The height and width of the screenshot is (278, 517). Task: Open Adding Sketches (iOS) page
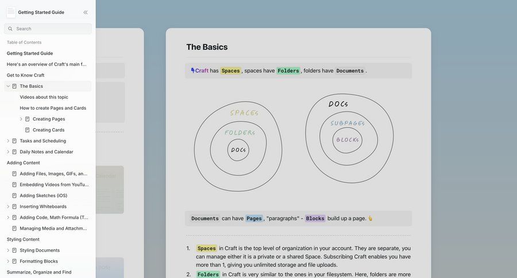tap(44, 195)
